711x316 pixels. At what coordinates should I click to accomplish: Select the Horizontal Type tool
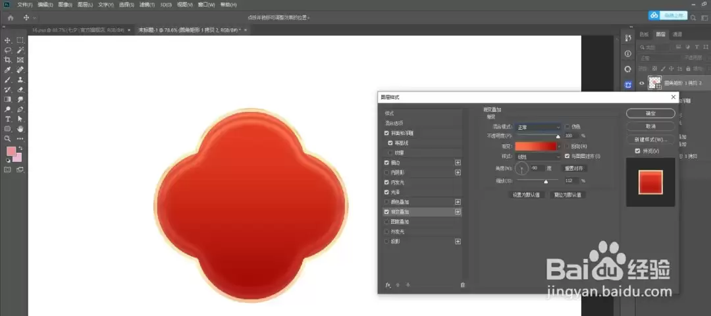pyautogui.click(x=8, y=119)
